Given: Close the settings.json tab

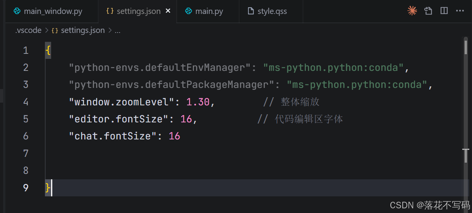Looking at the screenshot, I should (x=168, y=11).
